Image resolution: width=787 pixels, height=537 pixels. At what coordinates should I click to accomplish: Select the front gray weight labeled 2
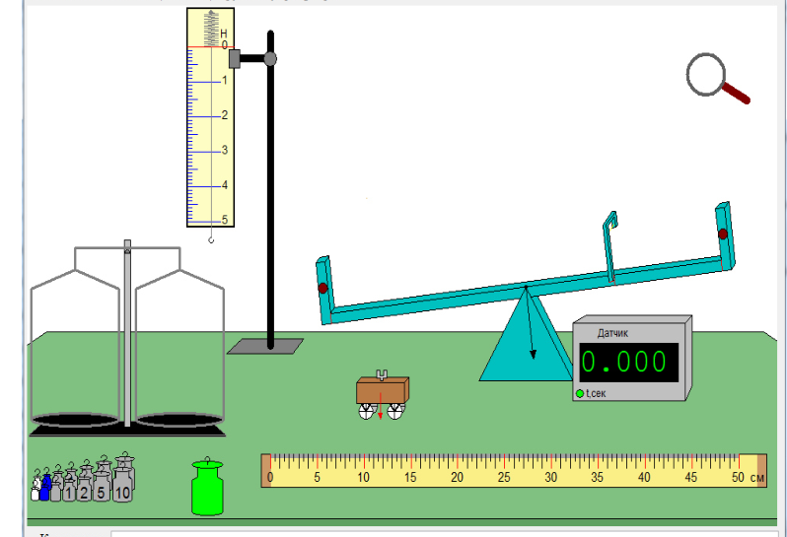pyautogui.click(x=84, y=489)
